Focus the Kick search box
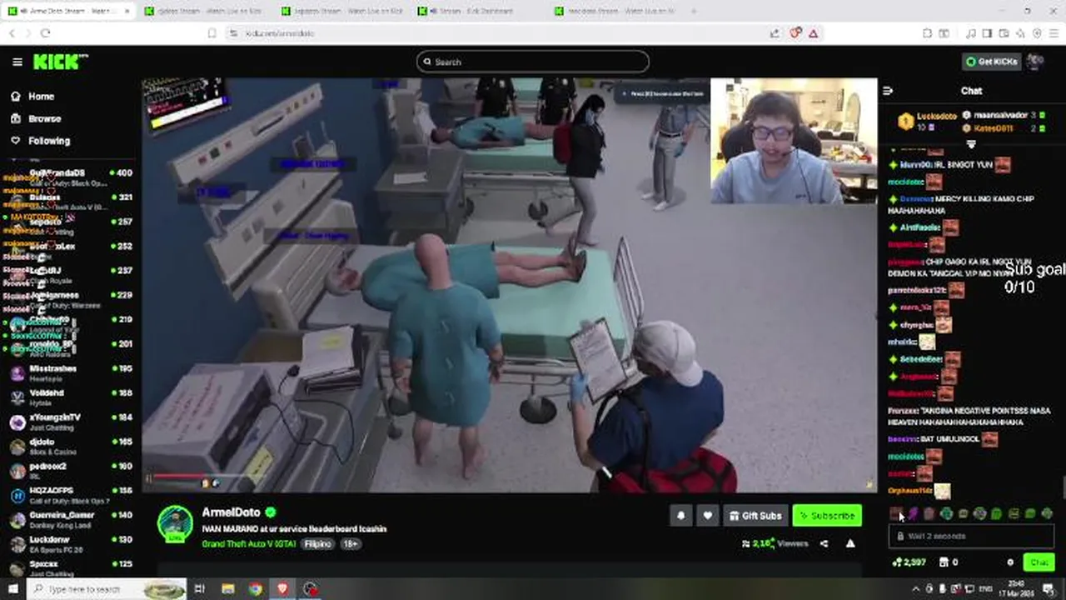This screenshot has height=600, width=1066. [533, 62]
